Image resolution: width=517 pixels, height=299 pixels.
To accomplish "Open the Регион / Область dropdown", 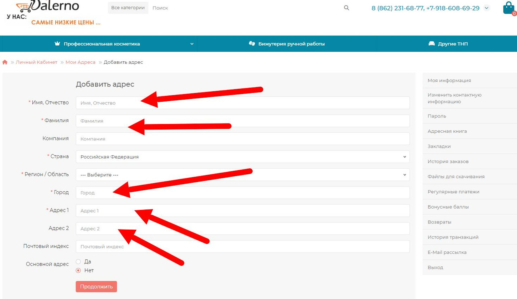I will coord(243,175).
